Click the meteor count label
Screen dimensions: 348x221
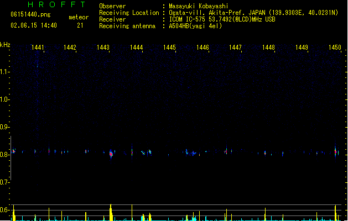[x=79, y=17]
